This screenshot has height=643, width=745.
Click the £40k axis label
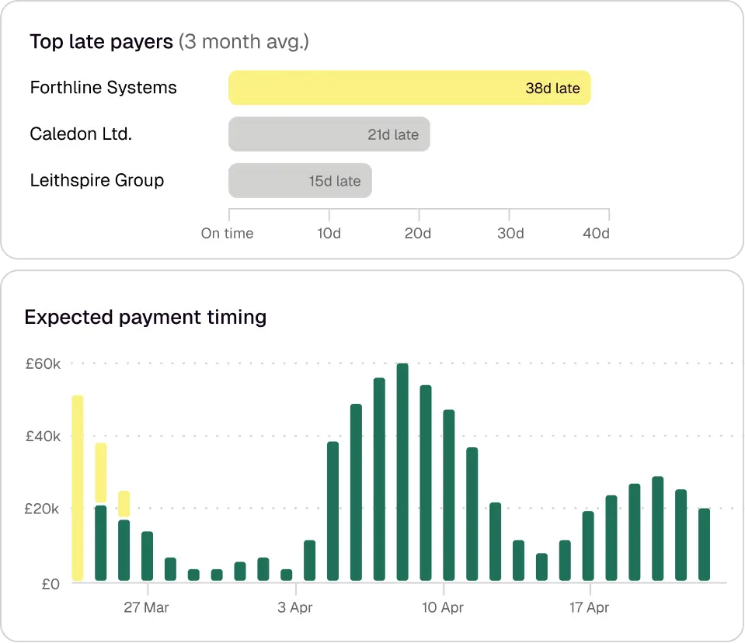[x=43, y=436]
